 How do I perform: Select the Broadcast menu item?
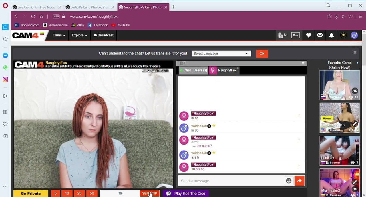[103, 35]
